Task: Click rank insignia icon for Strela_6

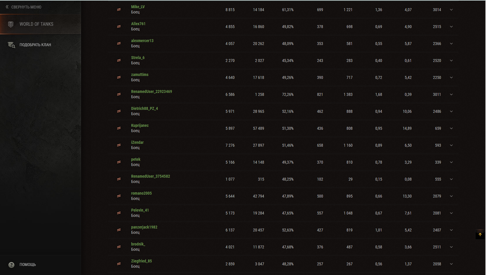Action: [x=119, y=60]
